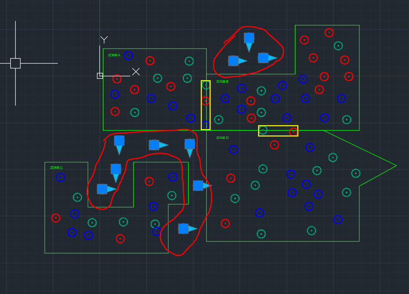This screenshot has height=294, width=409.
Task: Pick the blue circle beside ZONE A label
Action: (128, 55)
